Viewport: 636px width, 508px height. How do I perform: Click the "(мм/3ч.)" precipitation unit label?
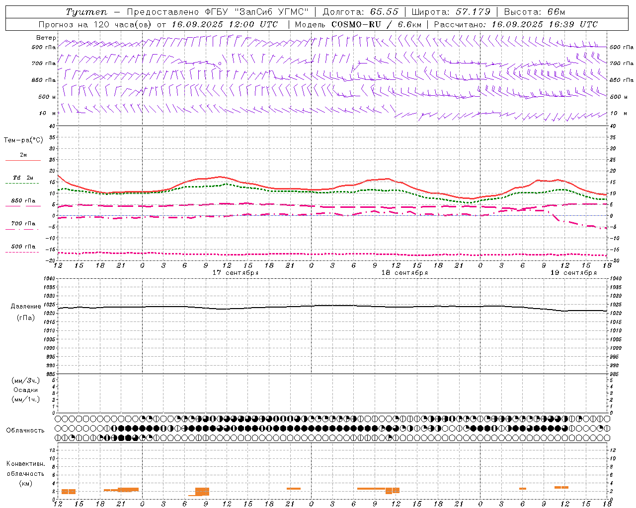pos(26,381)
